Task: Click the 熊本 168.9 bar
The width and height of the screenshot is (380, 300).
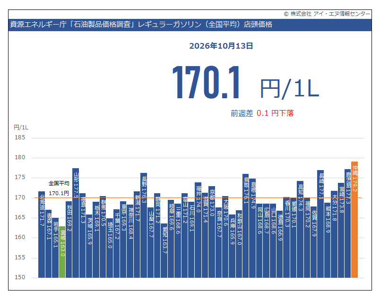Action: (328, 240)
